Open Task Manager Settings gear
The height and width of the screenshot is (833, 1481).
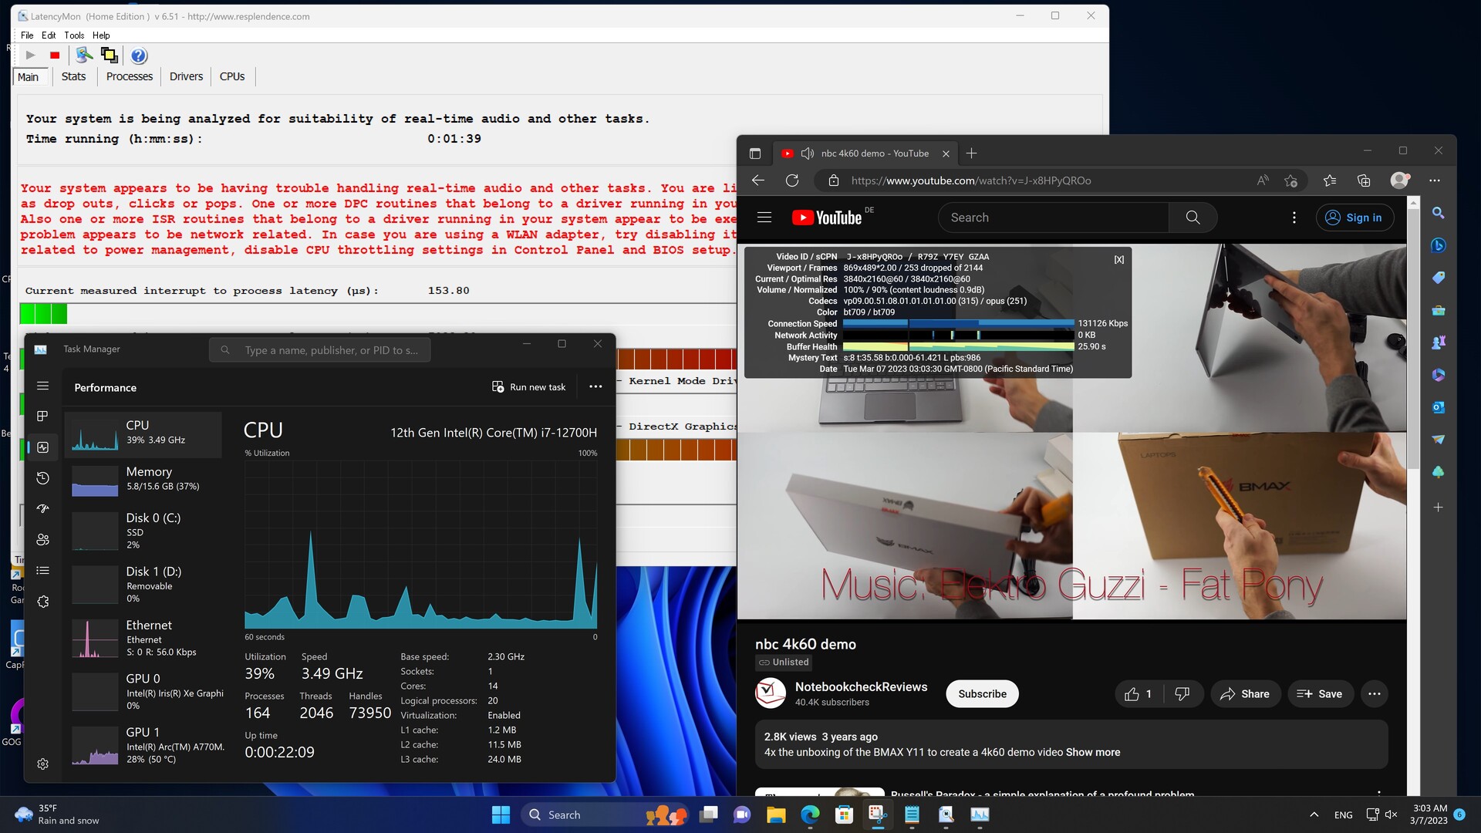point(43,764)
